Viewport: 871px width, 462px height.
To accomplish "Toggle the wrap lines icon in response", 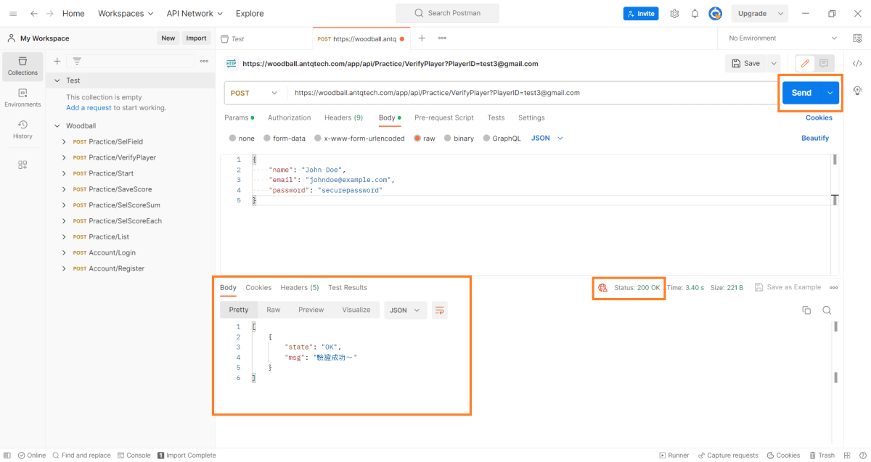I will point(439,310).
